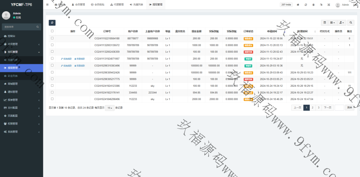The height and width of the screenshot is (177, 360).
Task: Click the table view toggle icon
Action: 324,22
